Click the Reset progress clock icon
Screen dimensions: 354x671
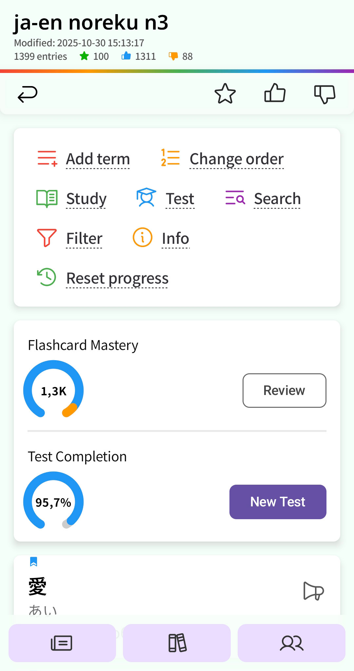click(47, 277)
